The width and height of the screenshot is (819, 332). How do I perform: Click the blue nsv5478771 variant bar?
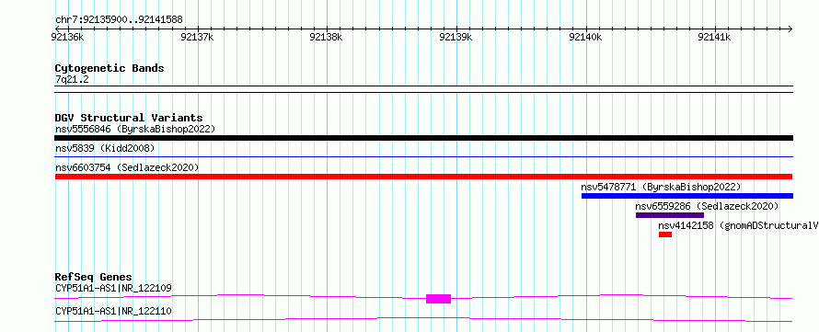click(x=686, y=196)
